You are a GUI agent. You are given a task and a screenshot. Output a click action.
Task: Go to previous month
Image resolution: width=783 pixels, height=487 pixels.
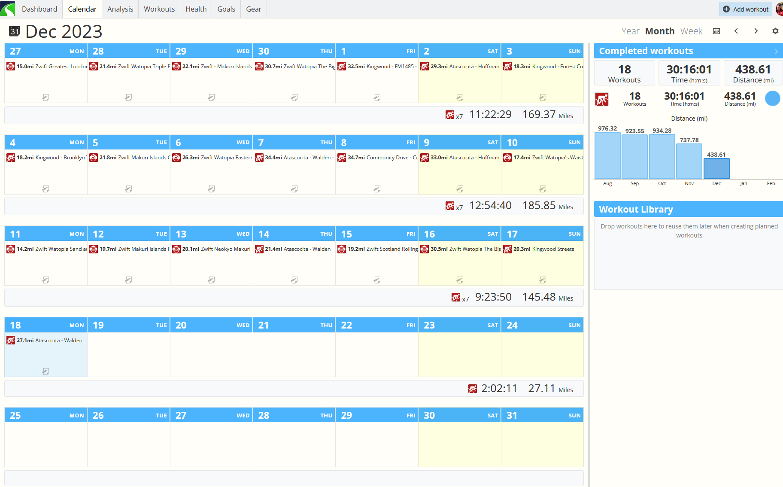point(736,31)
